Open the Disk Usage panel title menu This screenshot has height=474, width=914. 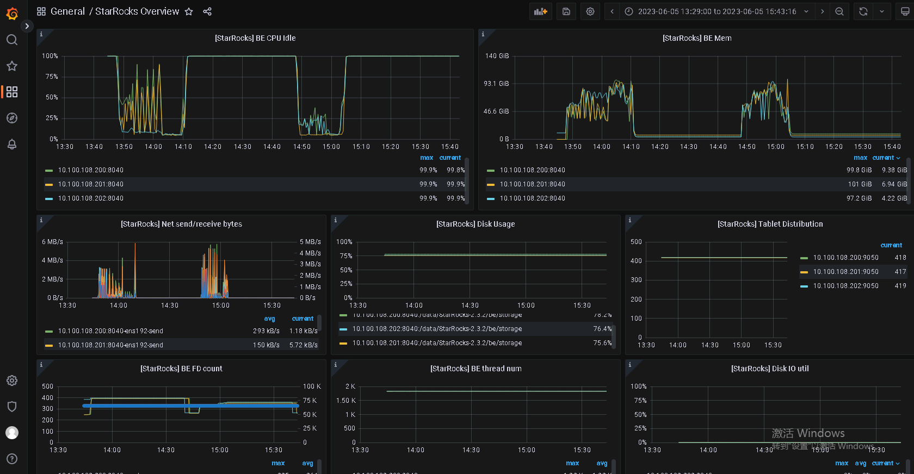click(475, 224)
